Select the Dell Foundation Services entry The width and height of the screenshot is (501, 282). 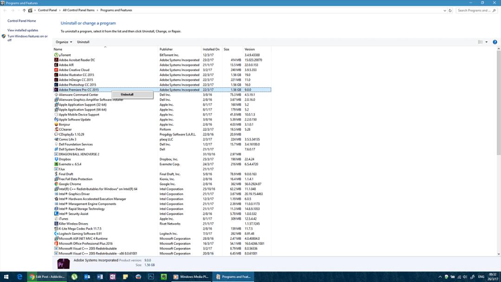[x=162, y=144]
